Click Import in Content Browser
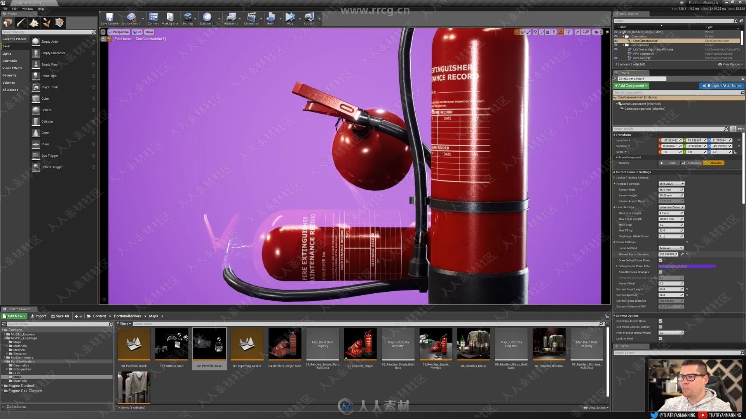746x419 pixels. 38,316
